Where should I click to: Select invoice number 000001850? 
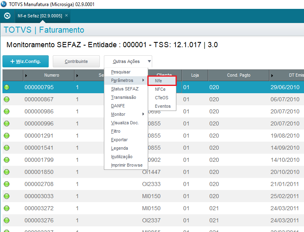click(x=39, y=172)
